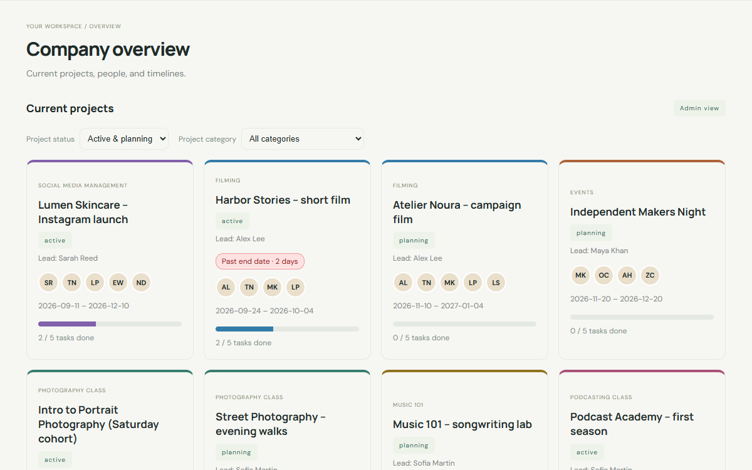
Task: Click LP avatar on Harbor Stories card
Action: [x=296, y=288]
